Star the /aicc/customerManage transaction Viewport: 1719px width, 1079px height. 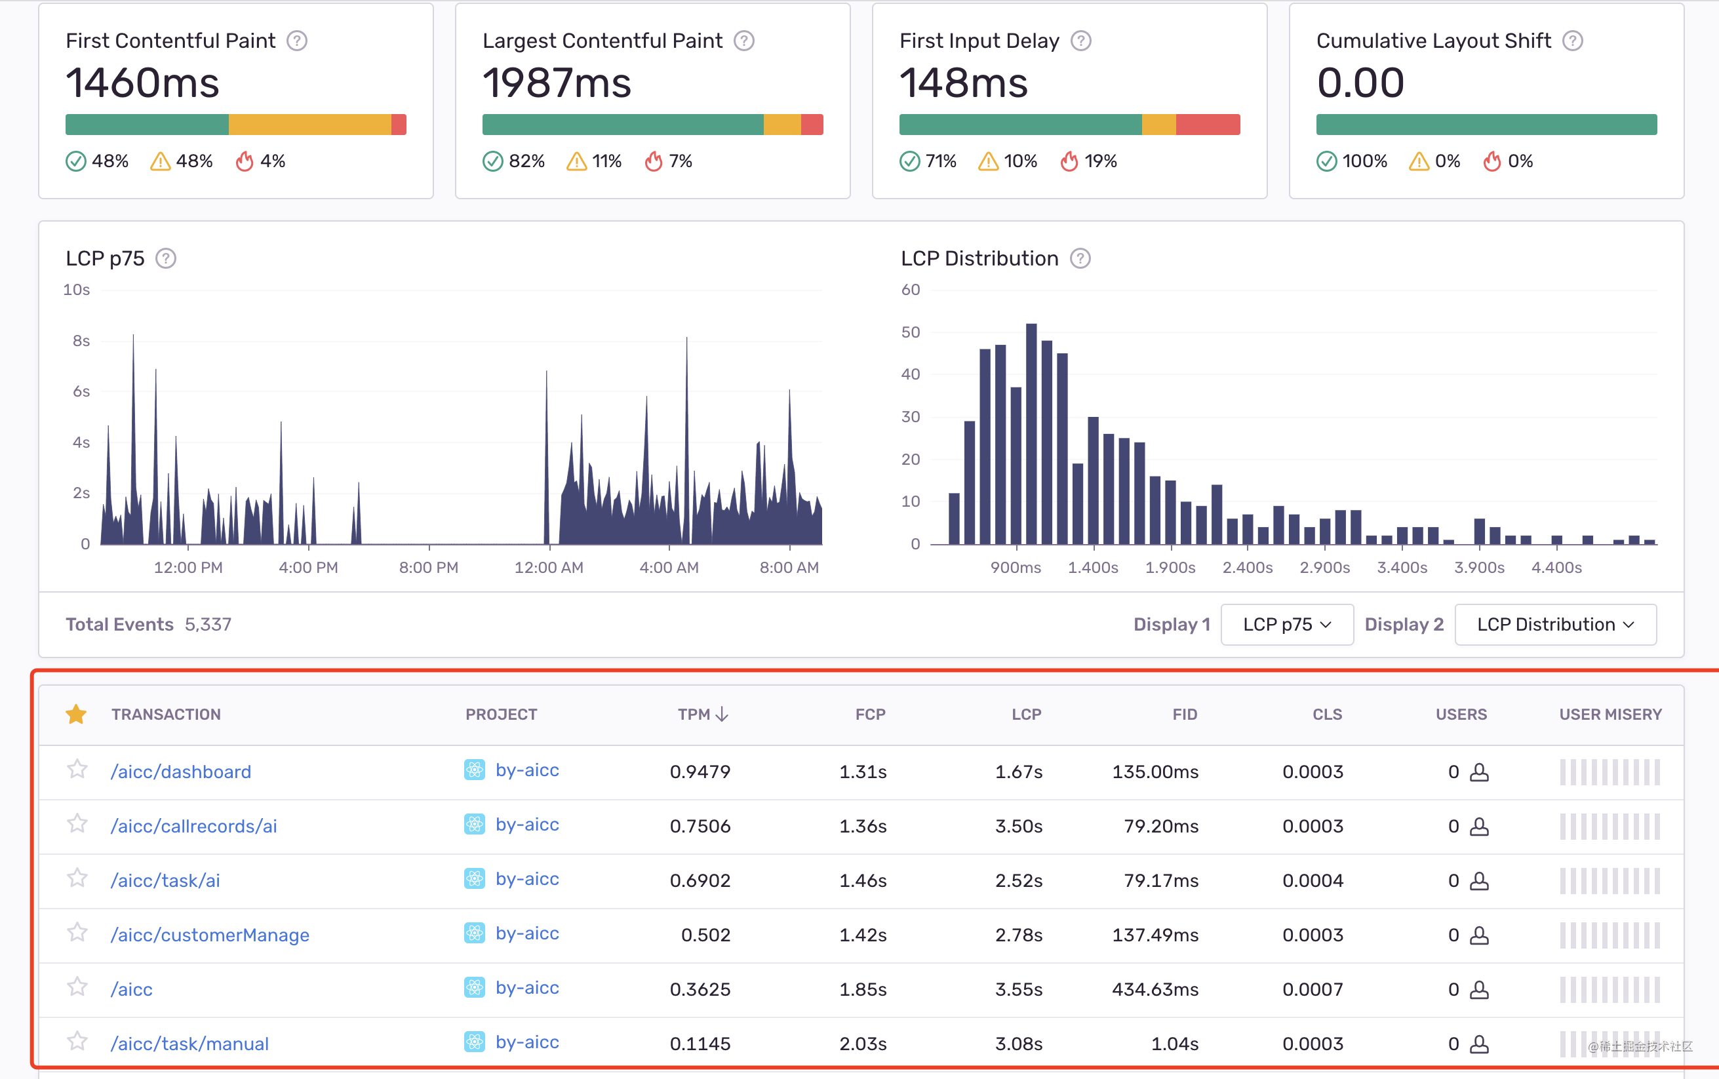point(77,933)
